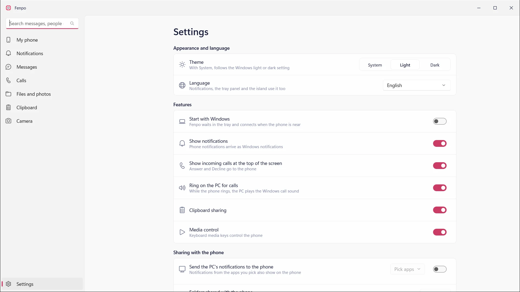Click the folder icon beside Files and photos
Viewport: 520px width, 292px height.
pos(8,94)
